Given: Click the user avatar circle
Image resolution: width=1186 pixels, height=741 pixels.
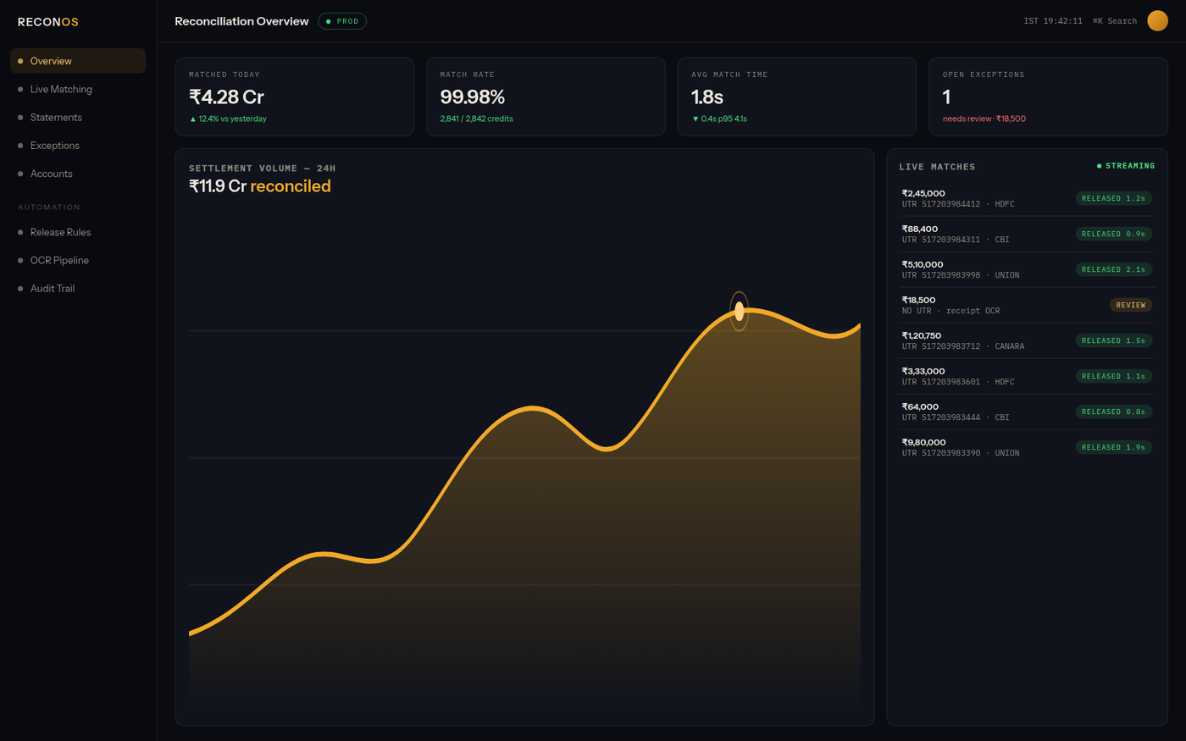Looking at the screenshot, I should point(1157,20).
